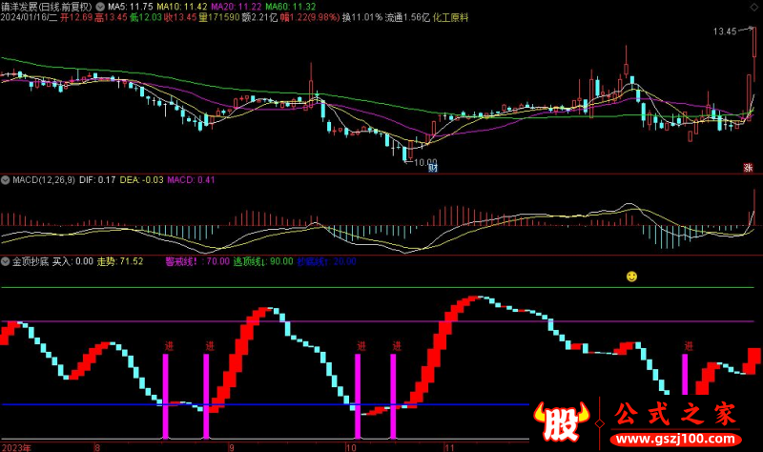Click the month 9 label on the date axis

[x=232, y=447]
